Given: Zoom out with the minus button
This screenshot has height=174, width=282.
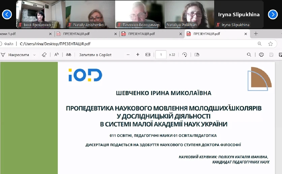Looking at the screenshot, I should point(128,55).
